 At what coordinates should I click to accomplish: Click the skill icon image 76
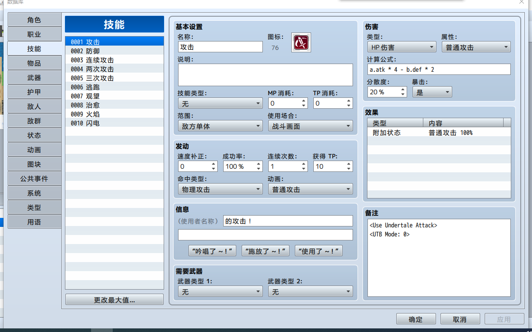301,42
